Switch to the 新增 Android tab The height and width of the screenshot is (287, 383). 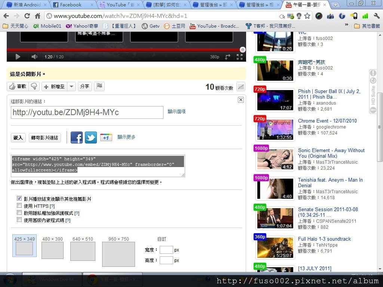point(26,4)
